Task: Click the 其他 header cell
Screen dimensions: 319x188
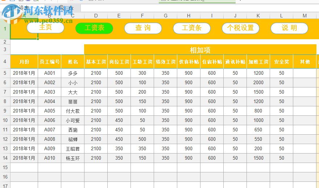Action: [x=304, y=62]
